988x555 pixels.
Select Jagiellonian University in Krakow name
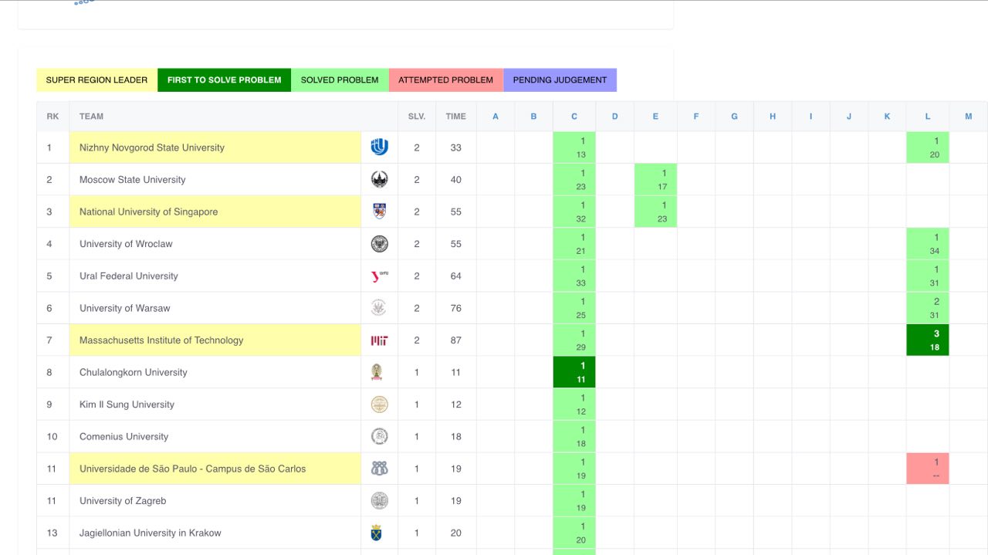click(x=151, y=533)
